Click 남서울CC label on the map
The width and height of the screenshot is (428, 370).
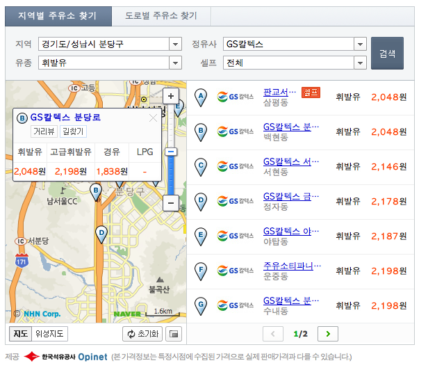(x=62, y=202)
